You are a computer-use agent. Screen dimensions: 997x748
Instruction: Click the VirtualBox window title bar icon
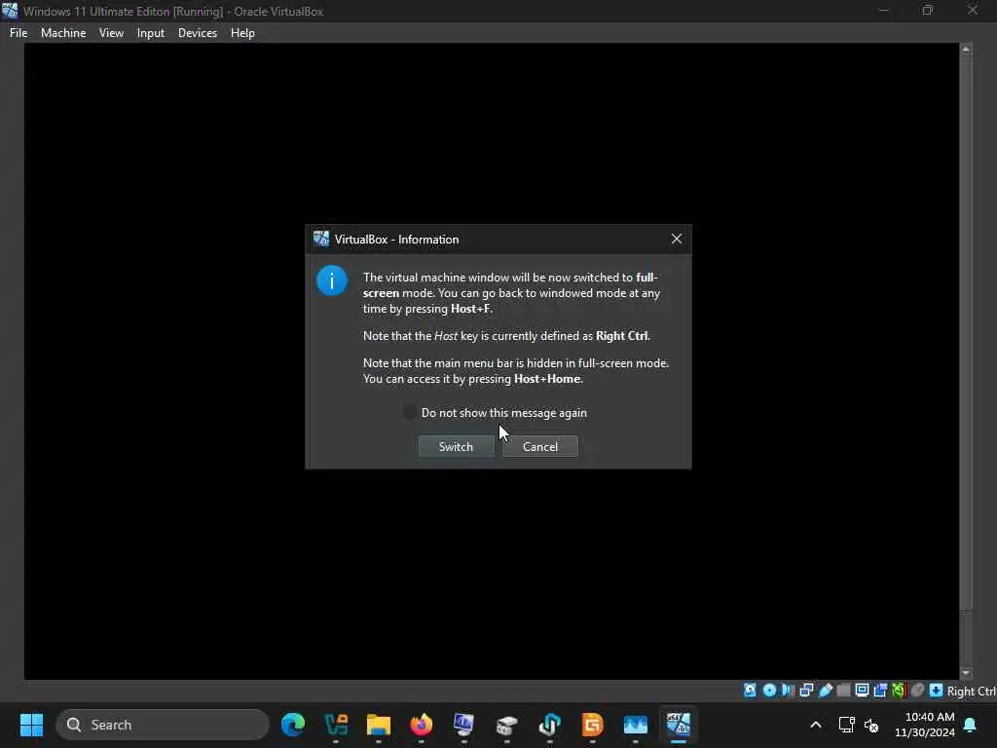click(x=10, y=11)
